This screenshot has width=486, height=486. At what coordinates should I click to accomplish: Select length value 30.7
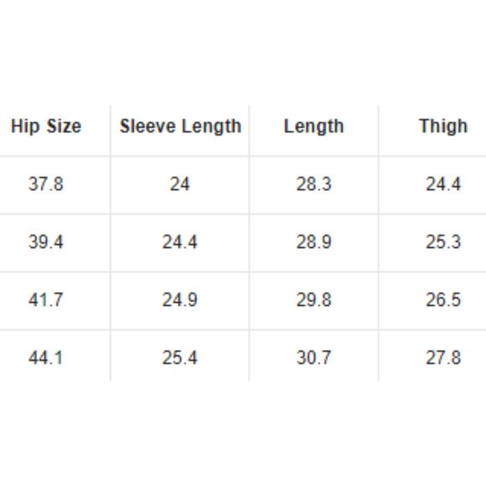coord(313,358)
